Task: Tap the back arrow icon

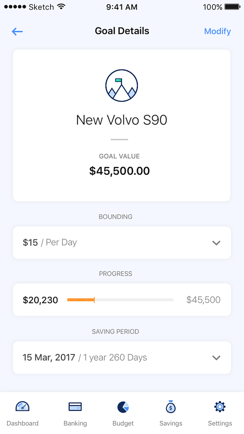Action: tap(17, 32)
